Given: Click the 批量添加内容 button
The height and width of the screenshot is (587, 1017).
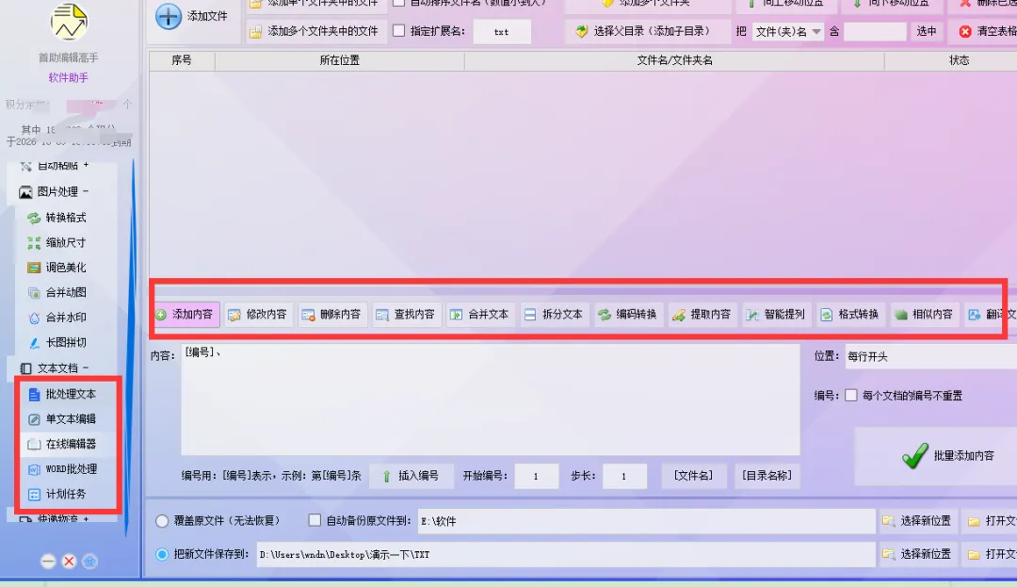Looking at the screenshot, I should click(x=937, y=456).
